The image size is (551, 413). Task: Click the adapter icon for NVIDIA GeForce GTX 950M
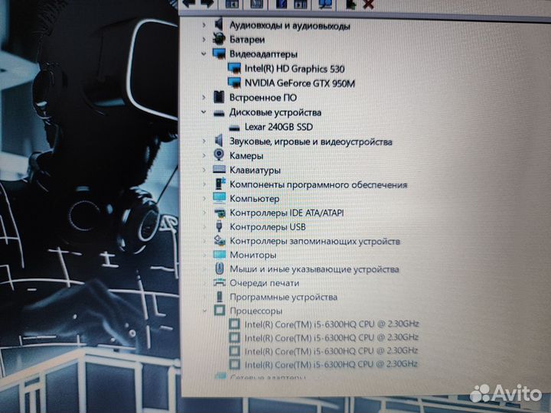tap(234, 83)
